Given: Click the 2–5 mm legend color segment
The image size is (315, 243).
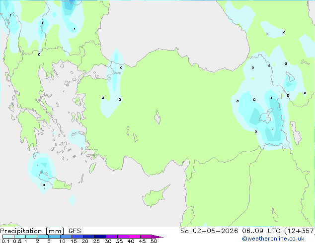Looking at the screenshot, I should tap(43, 237).
